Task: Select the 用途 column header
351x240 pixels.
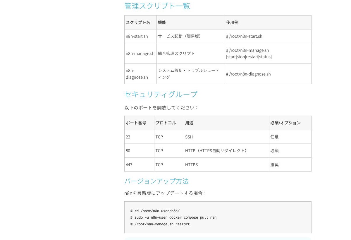Action: pyautogui.click(x=226, y=123)
